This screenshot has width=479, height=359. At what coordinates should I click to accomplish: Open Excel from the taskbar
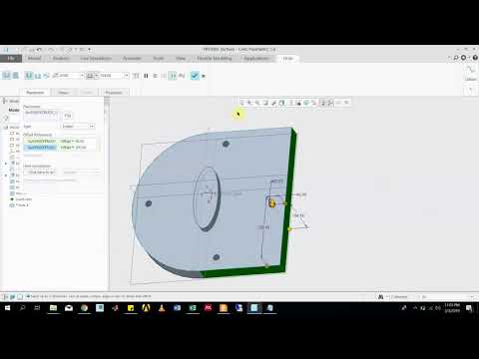[x=193, y=308]
